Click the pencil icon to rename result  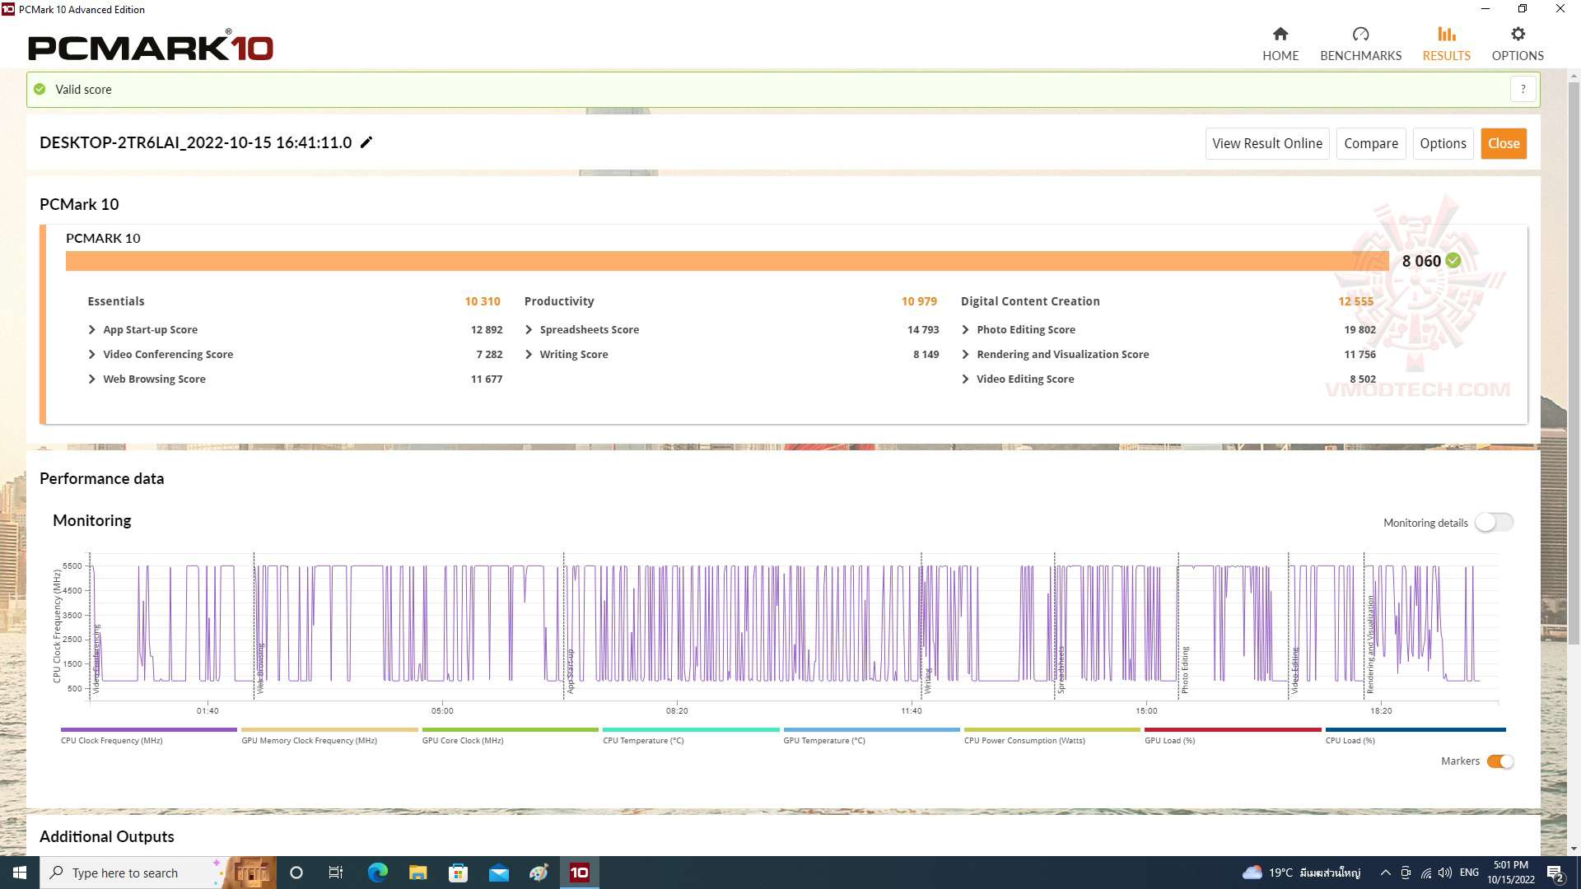point(366,142)
